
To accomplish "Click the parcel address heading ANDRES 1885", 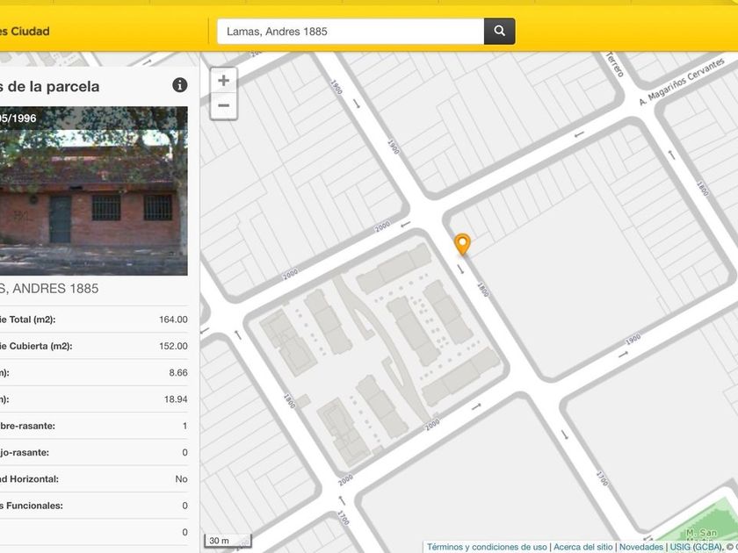I will (x=49, y=289).
